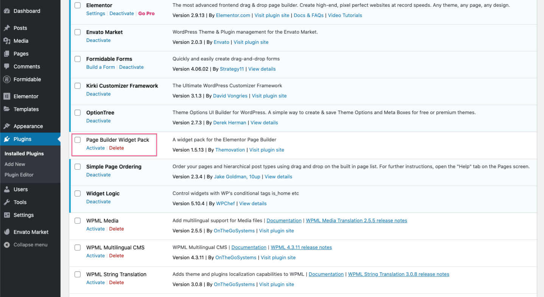Click the Users person icon
Viewport: 544px width, 297px height.
7,189
